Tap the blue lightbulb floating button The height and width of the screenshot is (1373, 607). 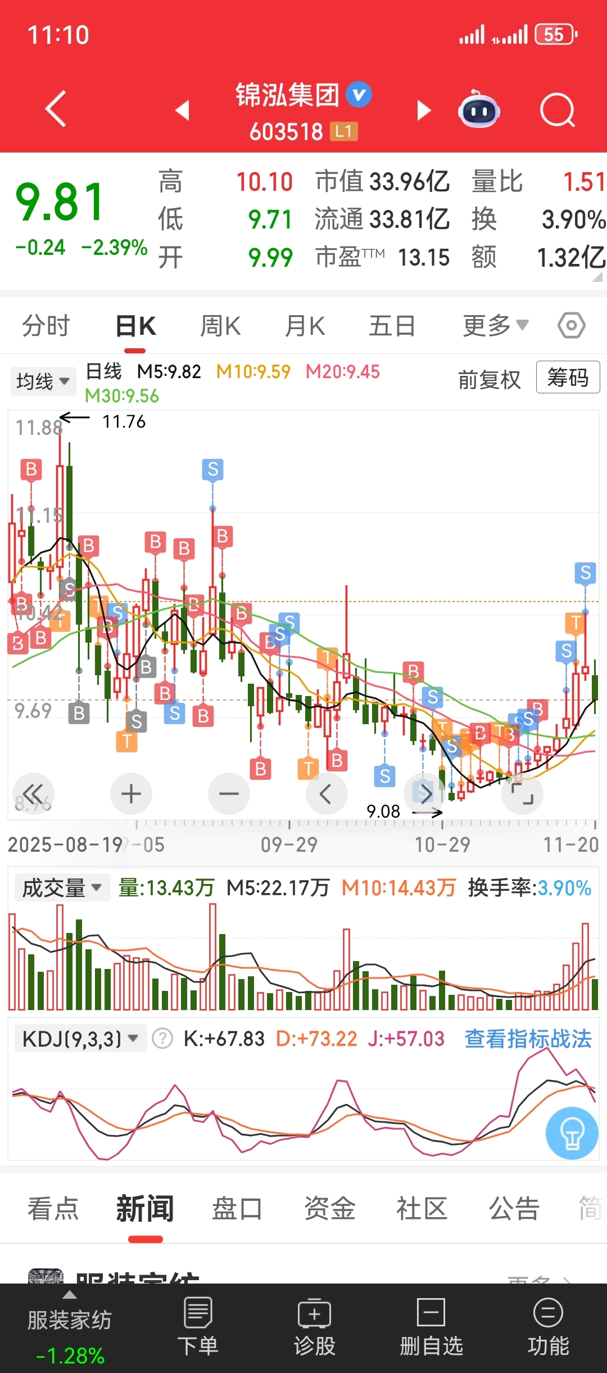pyautogui.click(x=572, y=1133)
